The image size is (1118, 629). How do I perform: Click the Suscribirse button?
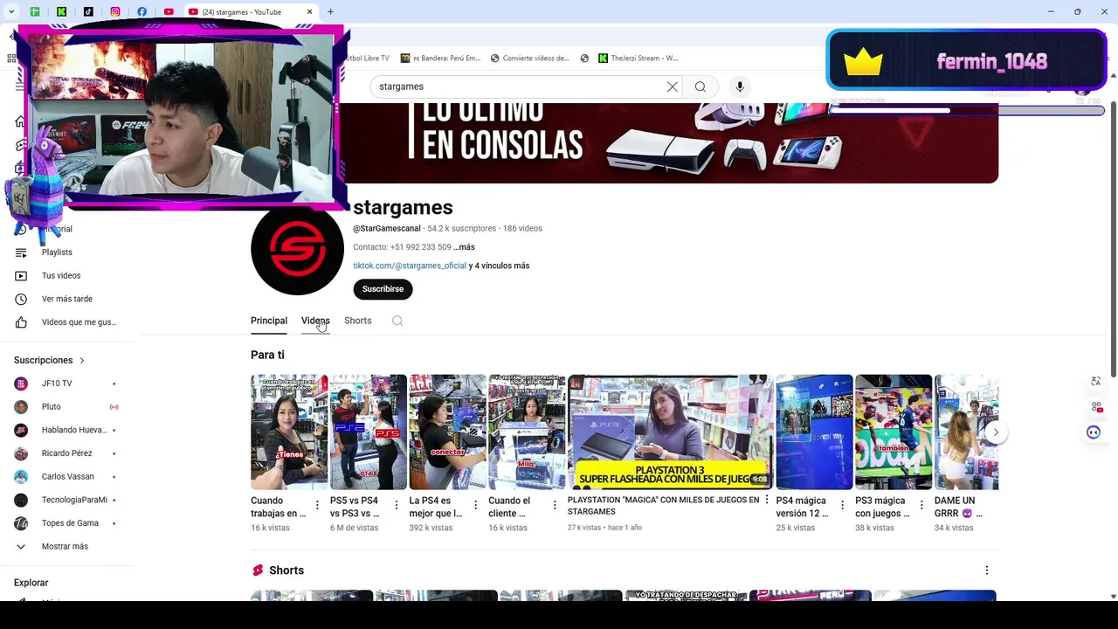click(383, 289)
